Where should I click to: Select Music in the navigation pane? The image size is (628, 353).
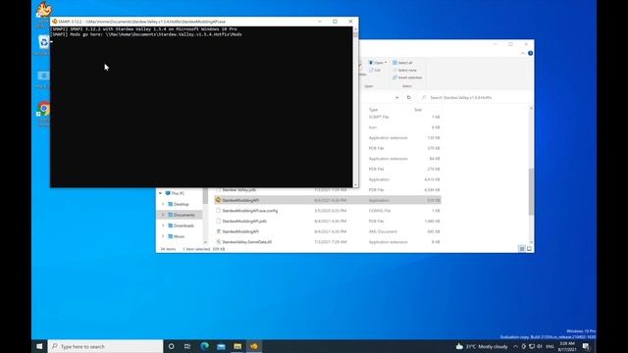tap(177, 236)
